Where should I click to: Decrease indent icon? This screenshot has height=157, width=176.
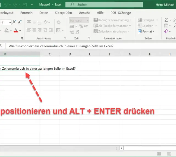pos(45,30)
